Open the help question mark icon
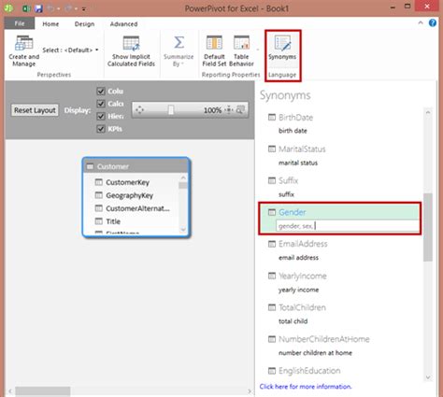Viewport: 443px width, 397px height. click(x=433, y=23)
